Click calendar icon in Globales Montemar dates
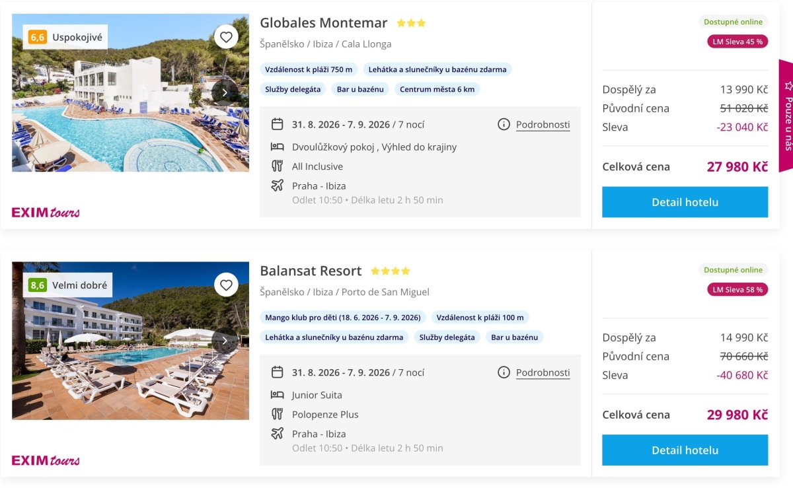This screenshot has width=793, height=488. click(x=278, y=124)
